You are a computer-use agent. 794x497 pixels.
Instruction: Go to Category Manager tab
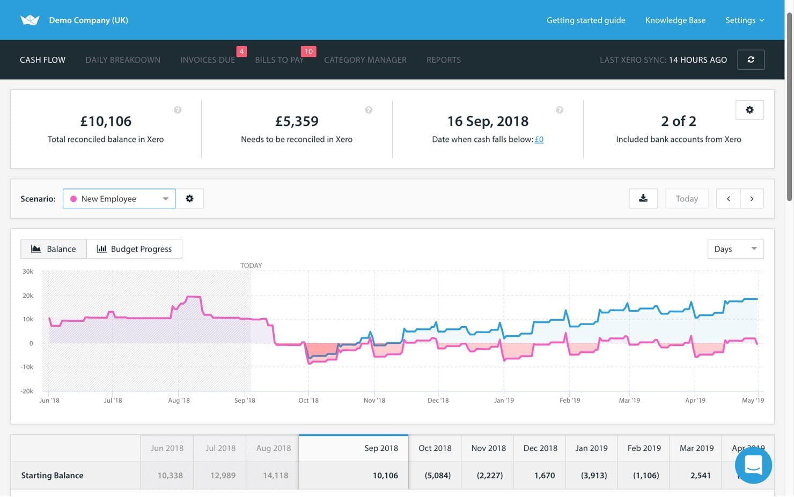click(365, 60)
